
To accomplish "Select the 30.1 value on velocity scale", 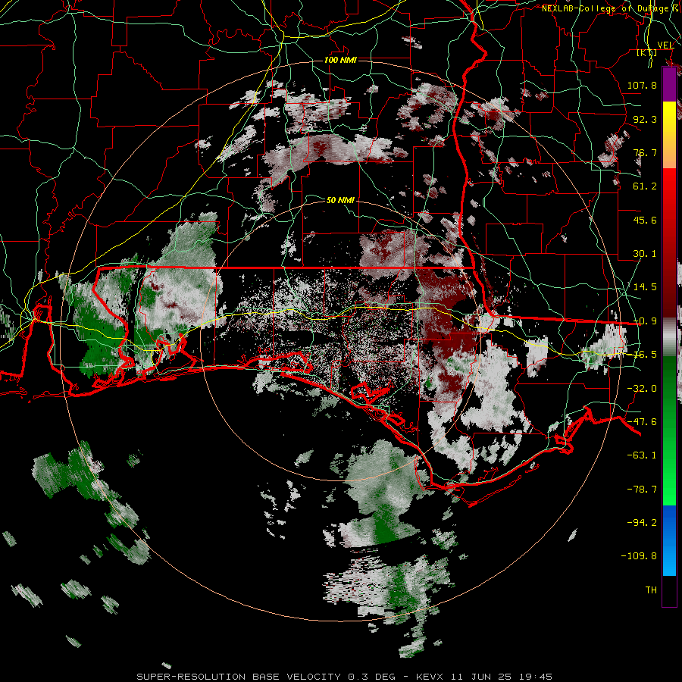I will coord(645,254).
